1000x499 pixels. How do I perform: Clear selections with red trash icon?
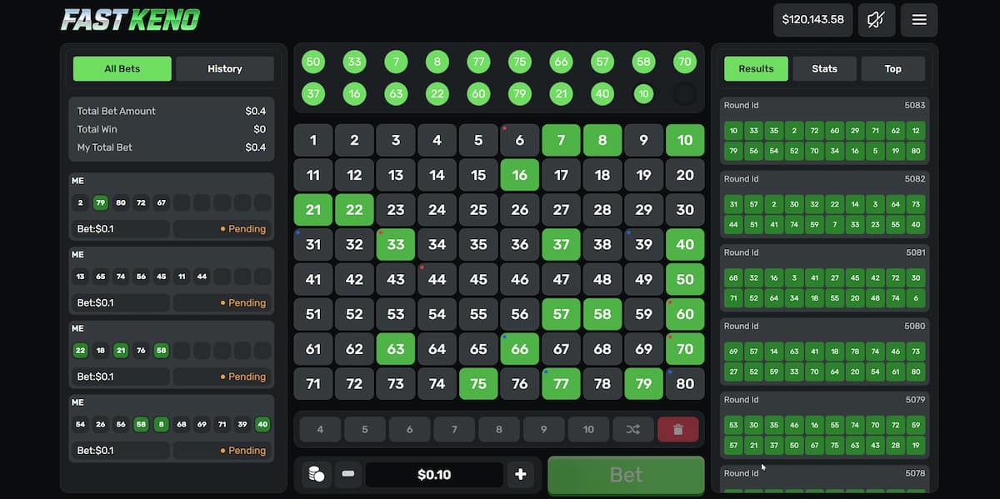678,430
